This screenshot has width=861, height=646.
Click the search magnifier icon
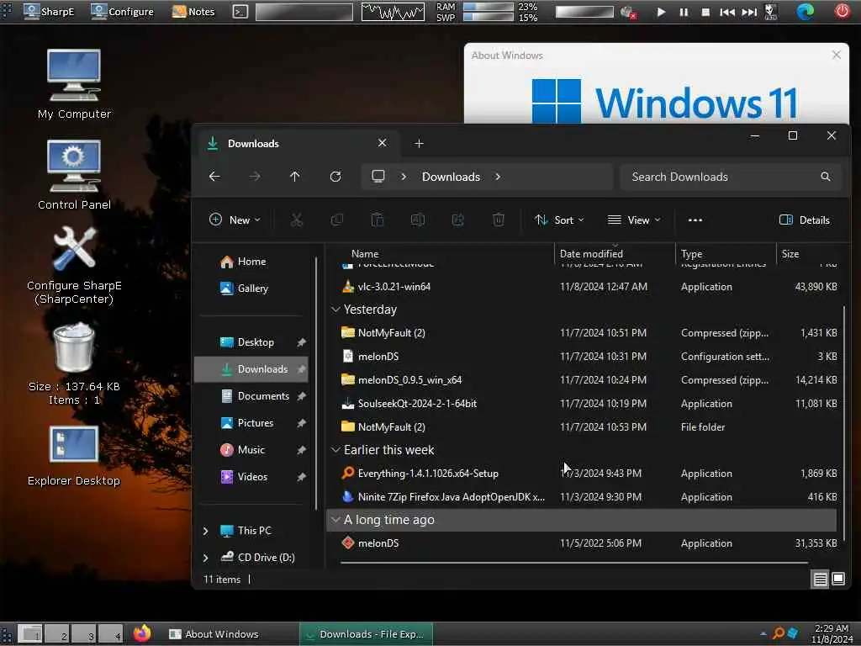click(826, 177)
